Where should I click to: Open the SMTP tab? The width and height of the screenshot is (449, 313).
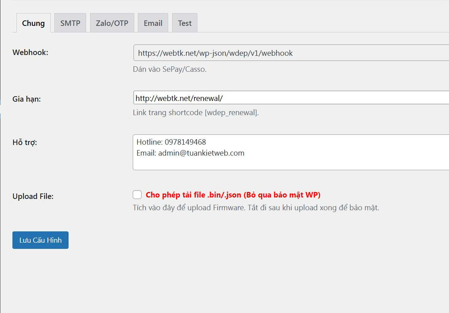click(70, 23)
